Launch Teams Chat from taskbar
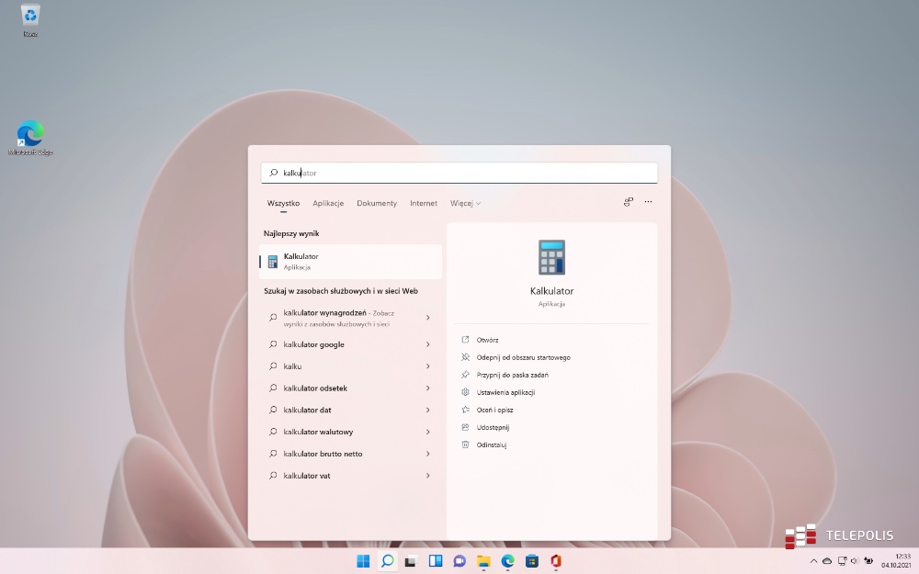The height and width of the screenshot is (574, 919). tap(459, 561)
